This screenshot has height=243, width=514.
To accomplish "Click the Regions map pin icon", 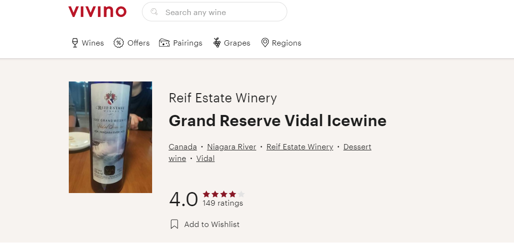I will (x=265, y=43).
